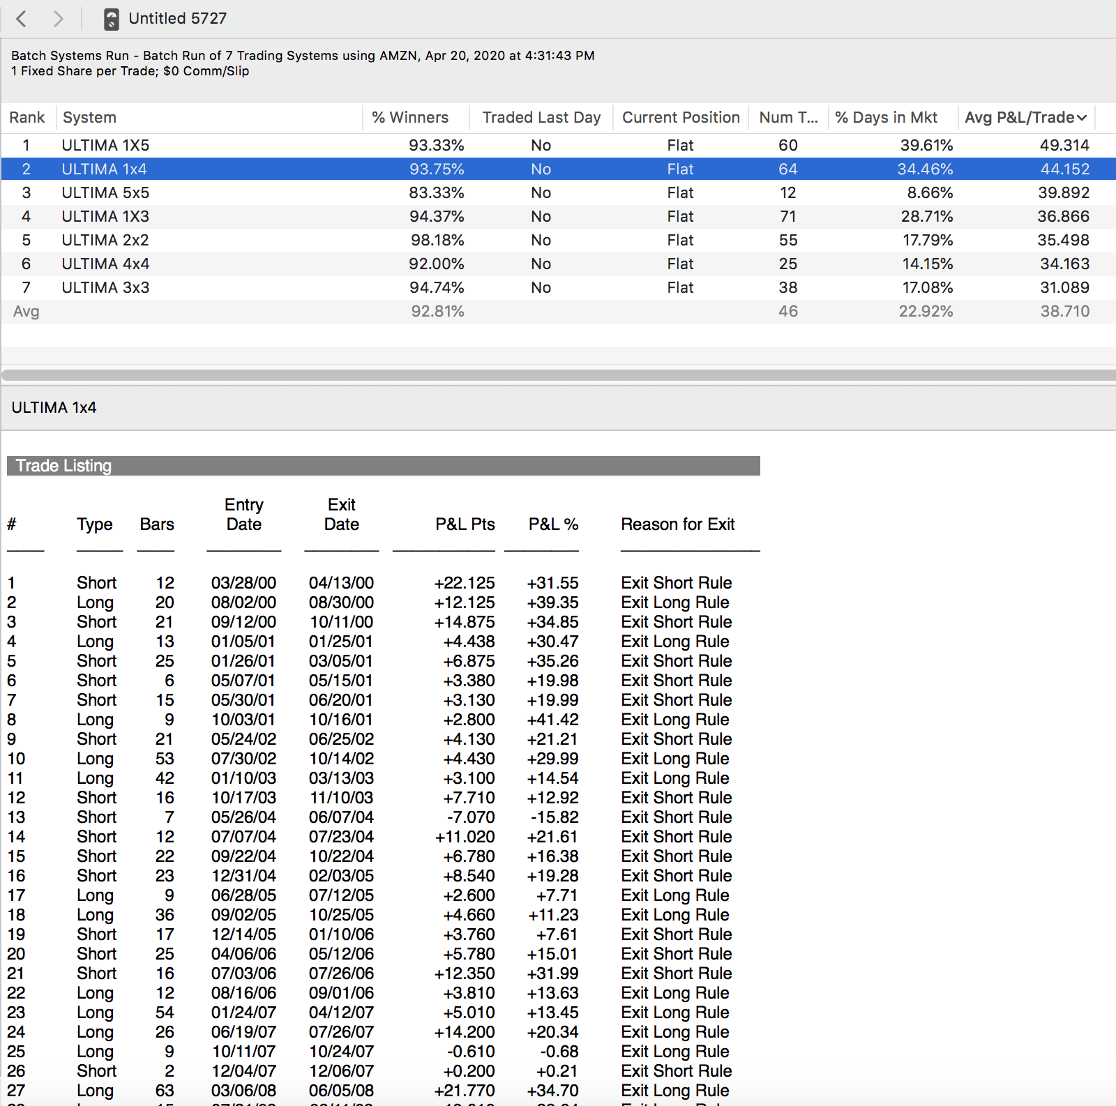Sort by the System column header
Viewport: 1116px width, 1106px height.
pos(89,118)
